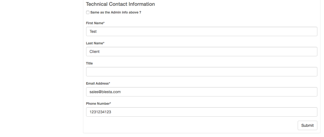Tick the 'Same as the Admin info' checkbox
This screenshot has height=137, width=324.
point(88,12)
